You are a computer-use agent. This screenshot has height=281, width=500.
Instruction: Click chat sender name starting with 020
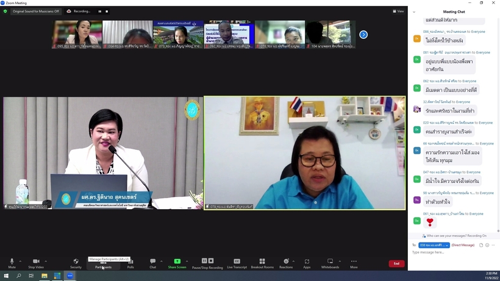click(x=448, y=123)
